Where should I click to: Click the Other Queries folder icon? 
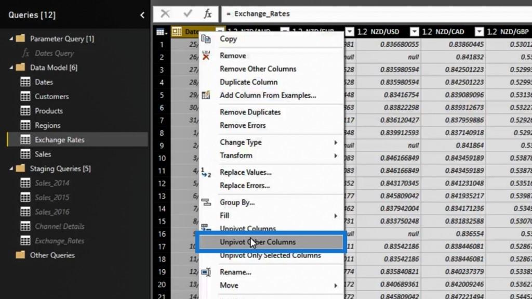tap(20, 255)
